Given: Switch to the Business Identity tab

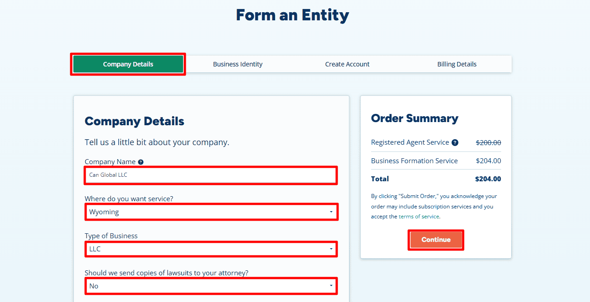Looking at the screenshot, I should click(237, 64).
